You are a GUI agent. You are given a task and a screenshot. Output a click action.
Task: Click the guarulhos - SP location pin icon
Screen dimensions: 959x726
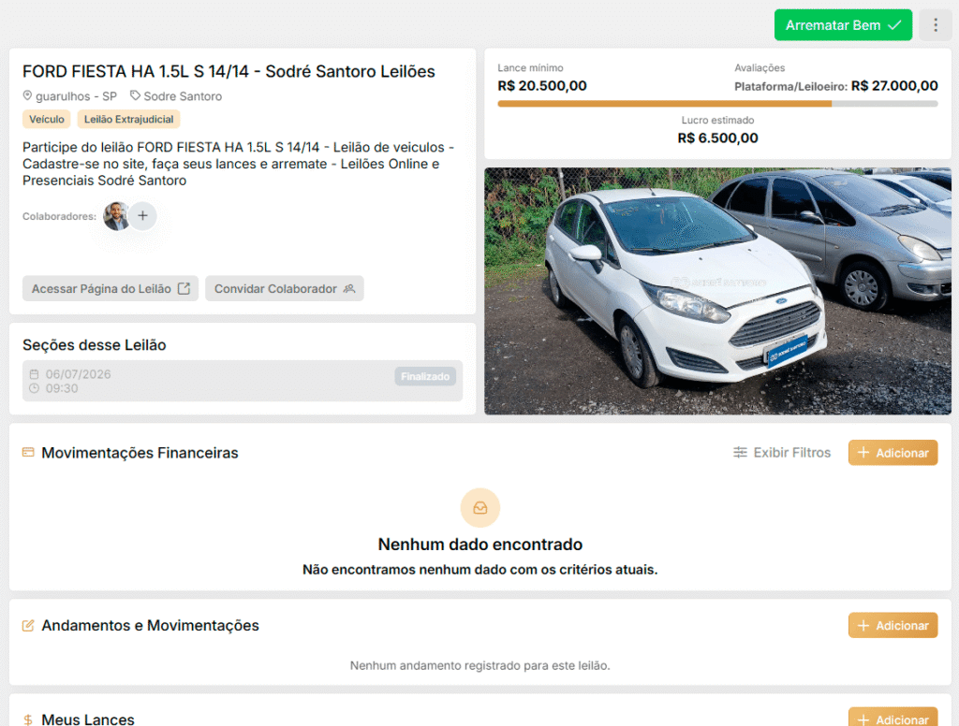pos(27,96)
